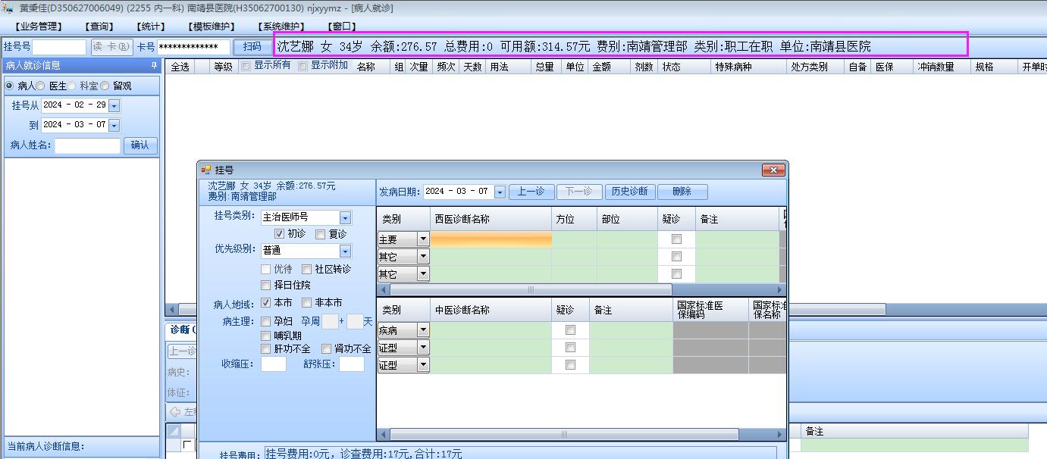Open the 模板维护 menu
This screenshot has width=1047, height=459.
pyautogui.click(x=212, y=27)
